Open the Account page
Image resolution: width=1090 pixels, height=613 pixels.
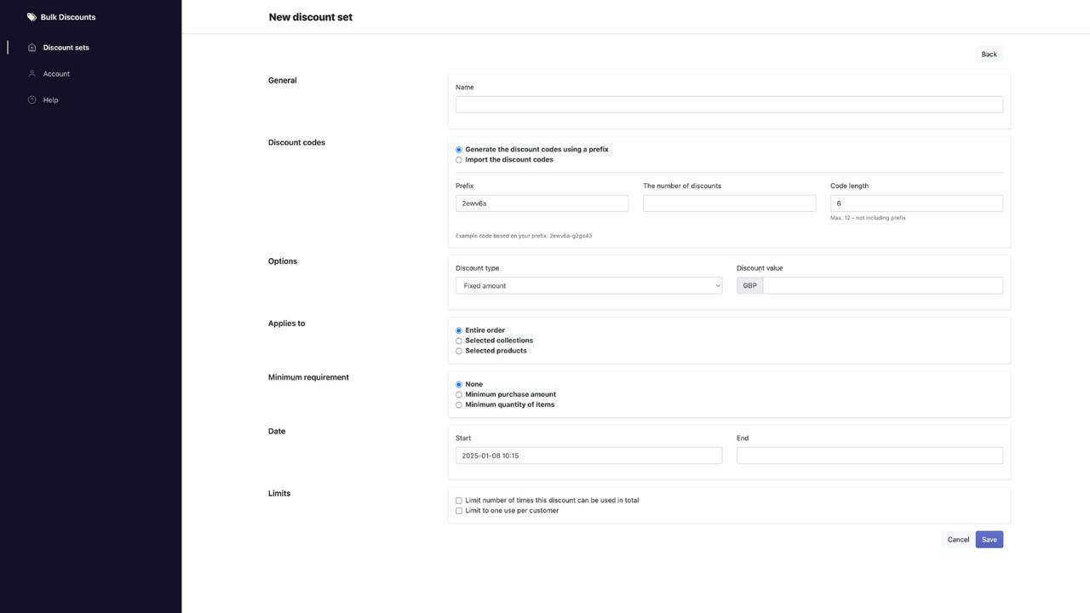tap(56, 73)
